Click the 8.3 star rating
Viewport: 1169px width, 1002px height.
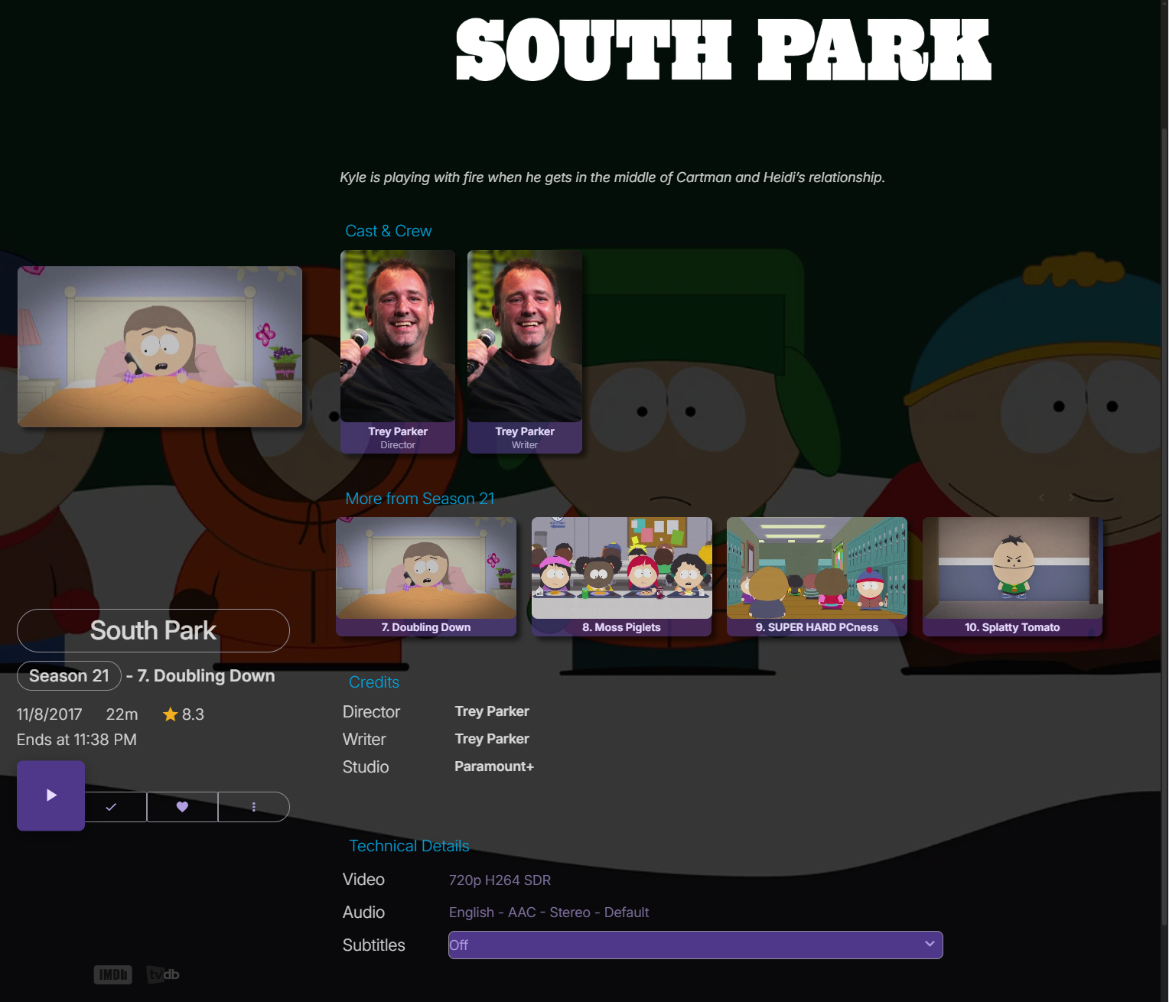(x=184, y=714)
